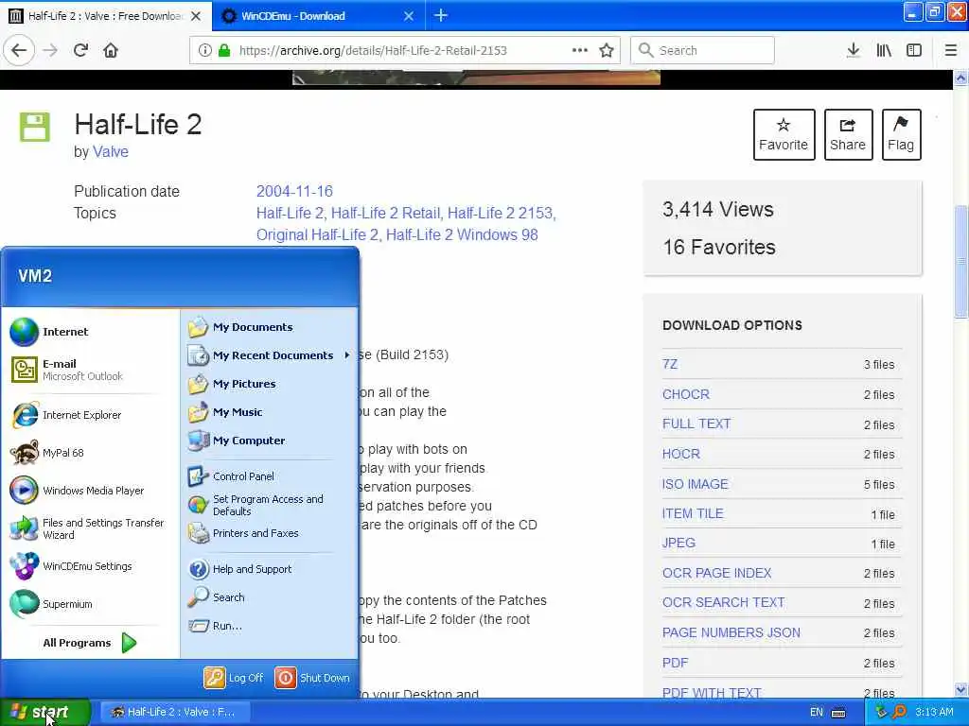This screenshot has height=726, width=969.
Task: Click the Log Off button
Action: point(234,678)
